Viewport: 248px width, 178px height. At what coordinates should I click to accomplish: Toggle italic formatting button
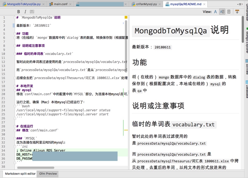click(25, 12)
